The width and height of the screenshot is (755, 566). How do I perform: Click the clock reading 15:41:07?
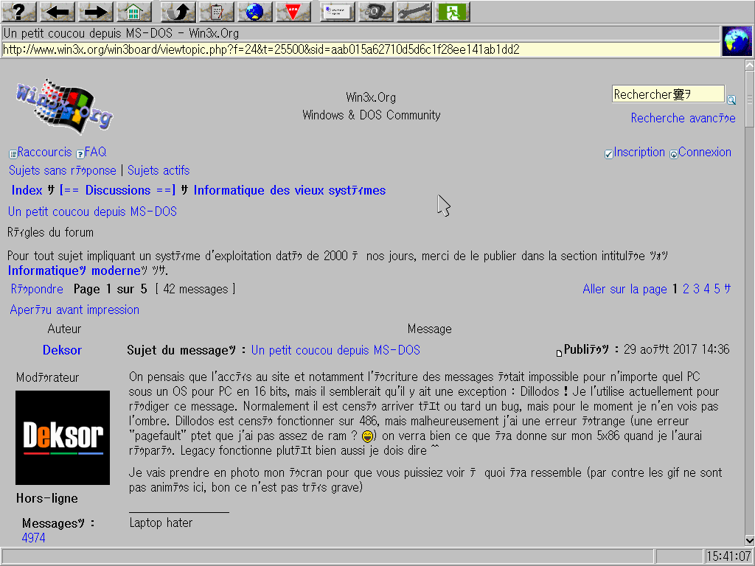tap(728, 556)
